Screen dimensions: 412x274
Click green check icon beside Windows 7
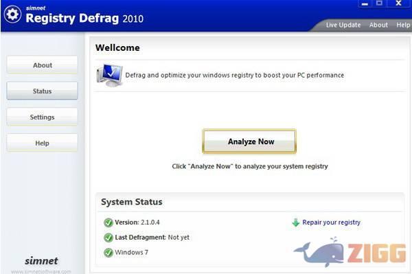(108, 253)
